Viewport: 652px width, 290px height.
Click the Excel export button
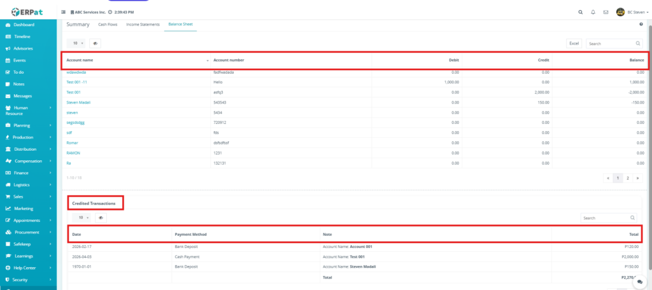(x=574, y=43)
